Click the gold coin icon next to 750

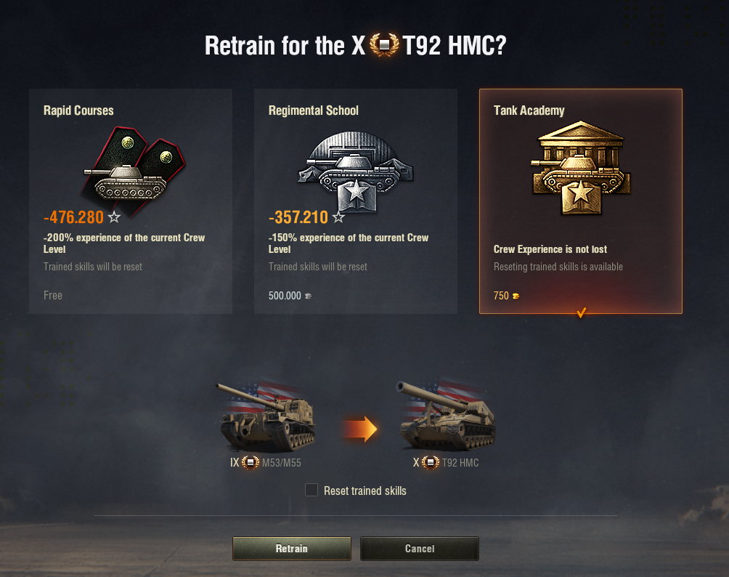[516, 296]
